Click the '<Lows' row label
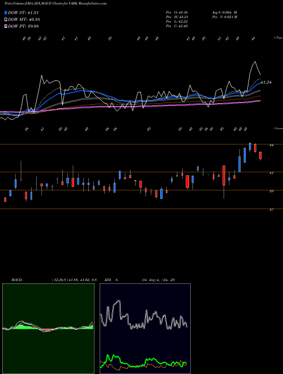This screenshot has height=374, width=283. (x=278, y=128)
